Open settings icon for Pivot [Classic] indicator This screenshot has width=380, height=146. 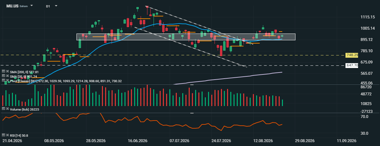pyautogui.click(x=4, y=80)
